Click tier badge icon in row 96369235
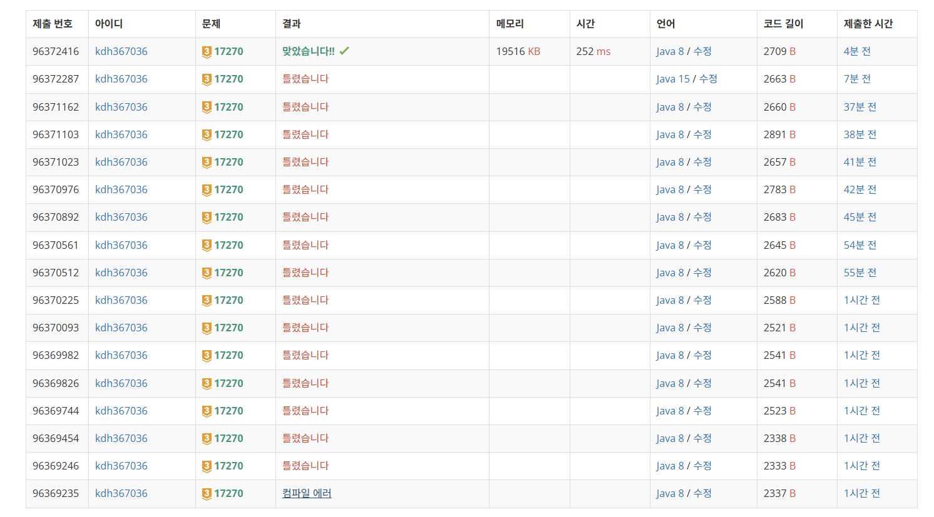 pos(207,494)
